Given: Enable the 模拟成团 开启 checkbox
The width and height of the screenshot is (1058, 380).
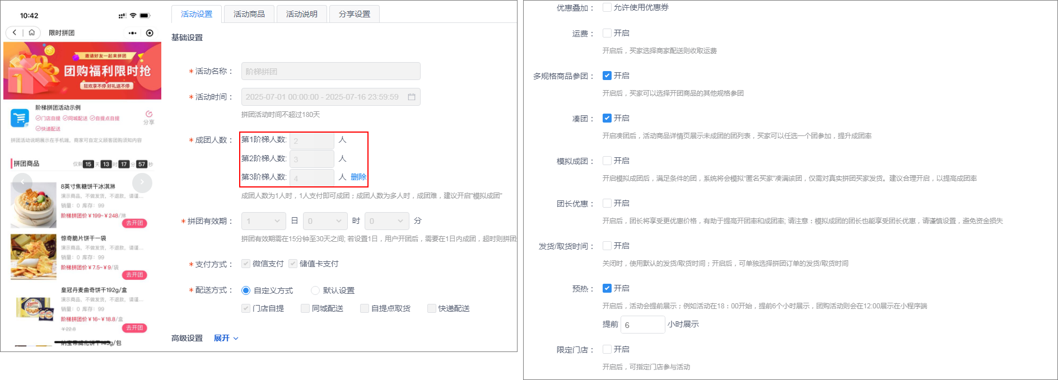Looking at the screenshot, I should (x=607, y=161).
